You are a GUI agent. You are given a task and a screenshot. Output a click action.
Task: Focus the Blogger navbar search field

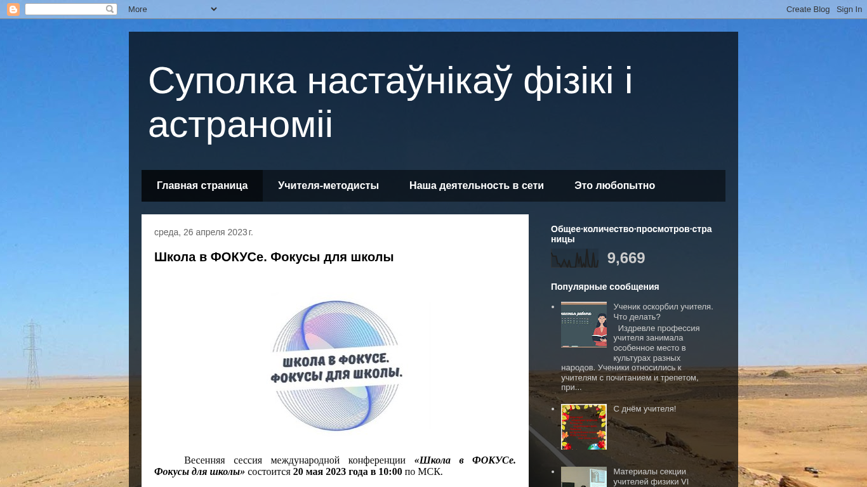click(x=65, y=10)
